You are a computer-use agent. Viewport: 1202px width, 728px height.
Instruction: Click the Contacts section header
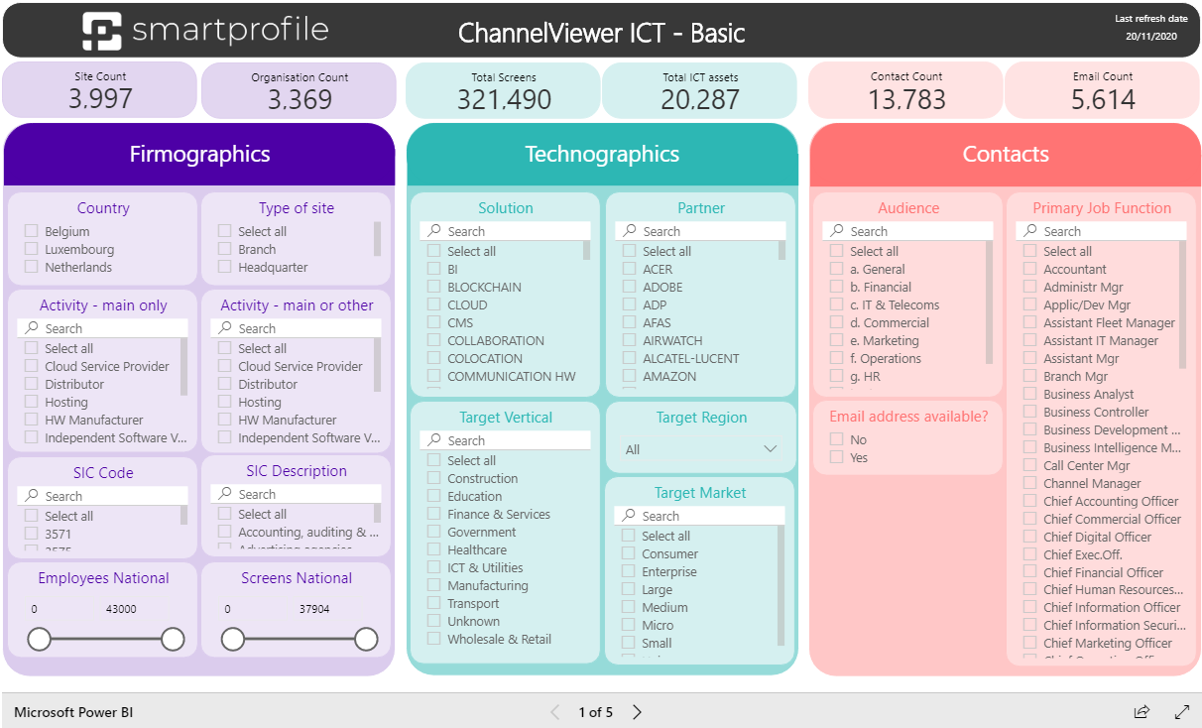[1006, 155]
